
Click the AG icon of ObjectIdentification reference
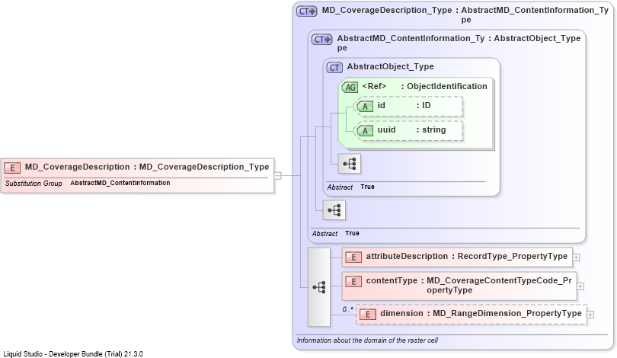350,88
